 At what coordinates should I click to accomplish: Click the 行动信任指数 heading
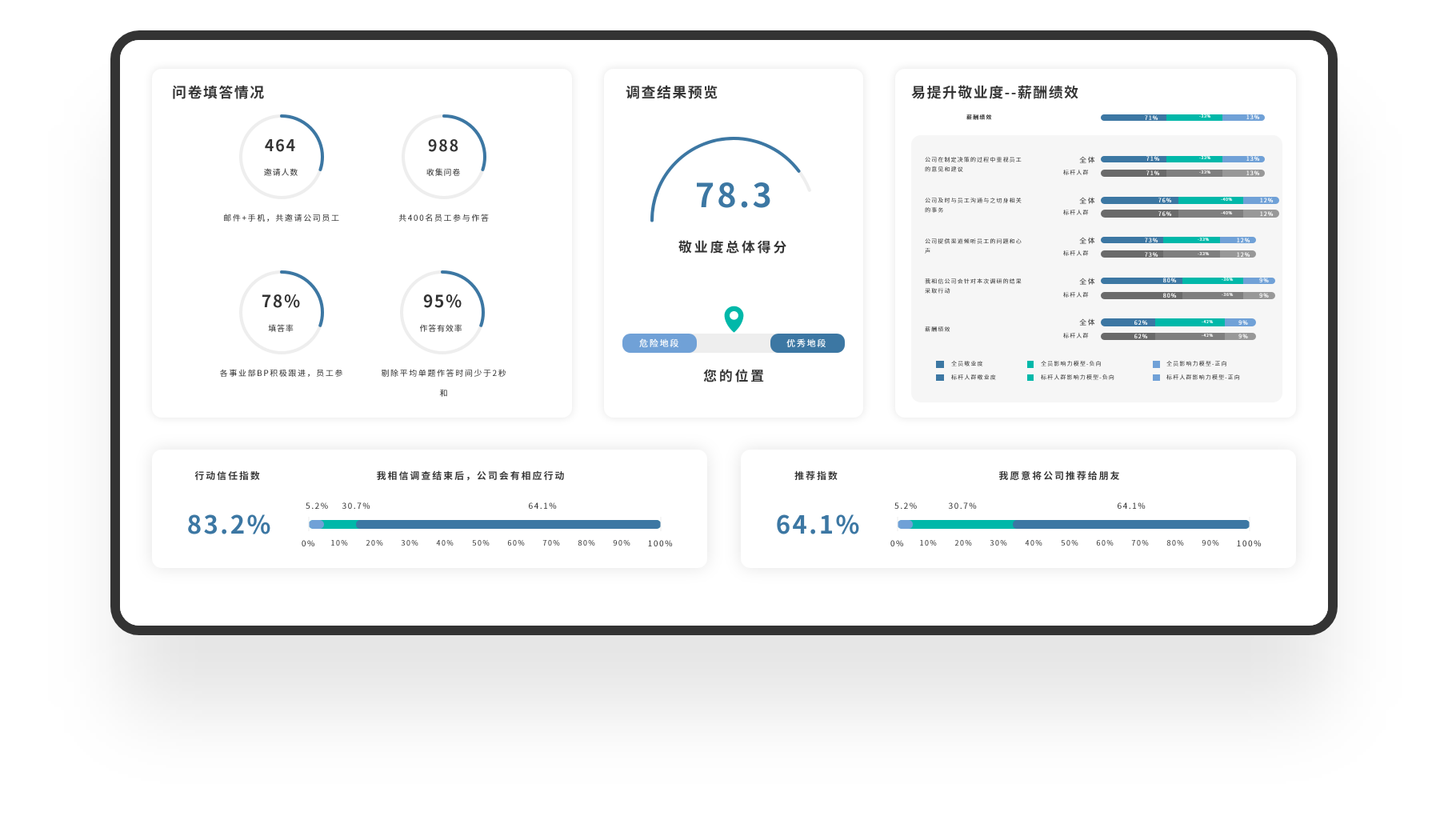[227, 476]
